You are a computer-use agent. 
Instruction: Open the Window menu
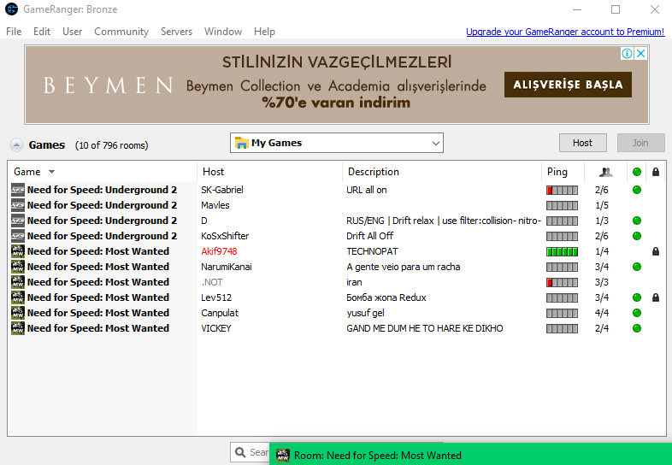click(x=223, y=32)
